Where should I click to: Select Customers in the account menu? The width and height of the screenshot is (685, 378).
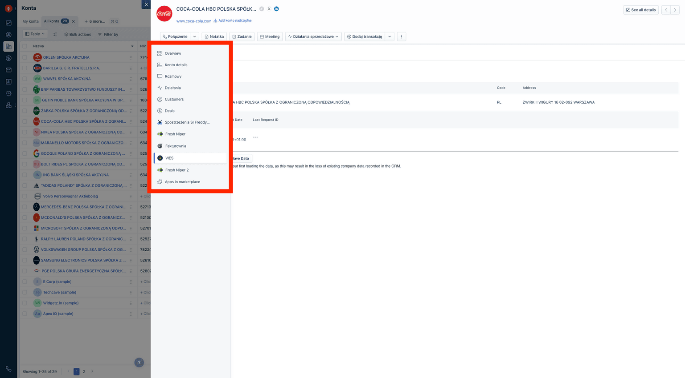(x=190, y=100)
